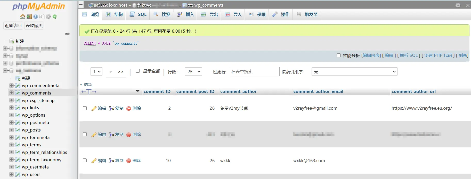The width and height of the screenshot is (471, 179).
Task: Toggle the 性能分析 checkbox
Action: click(339, 55)
